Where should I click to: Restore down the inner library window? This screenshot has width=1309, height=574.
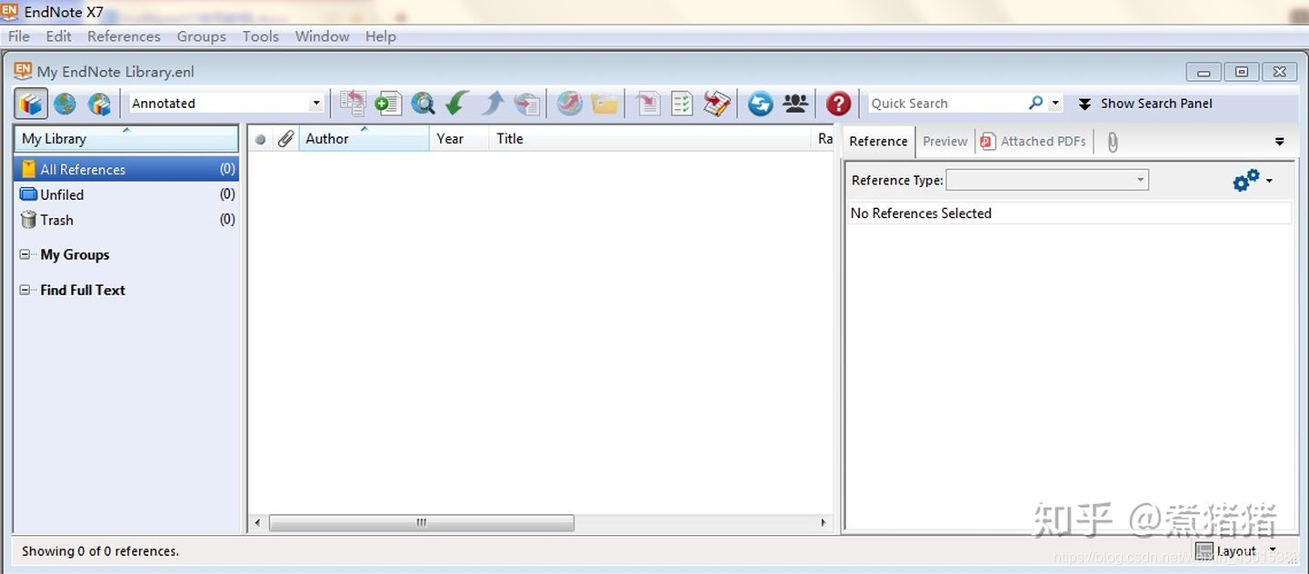point(1241,72)
